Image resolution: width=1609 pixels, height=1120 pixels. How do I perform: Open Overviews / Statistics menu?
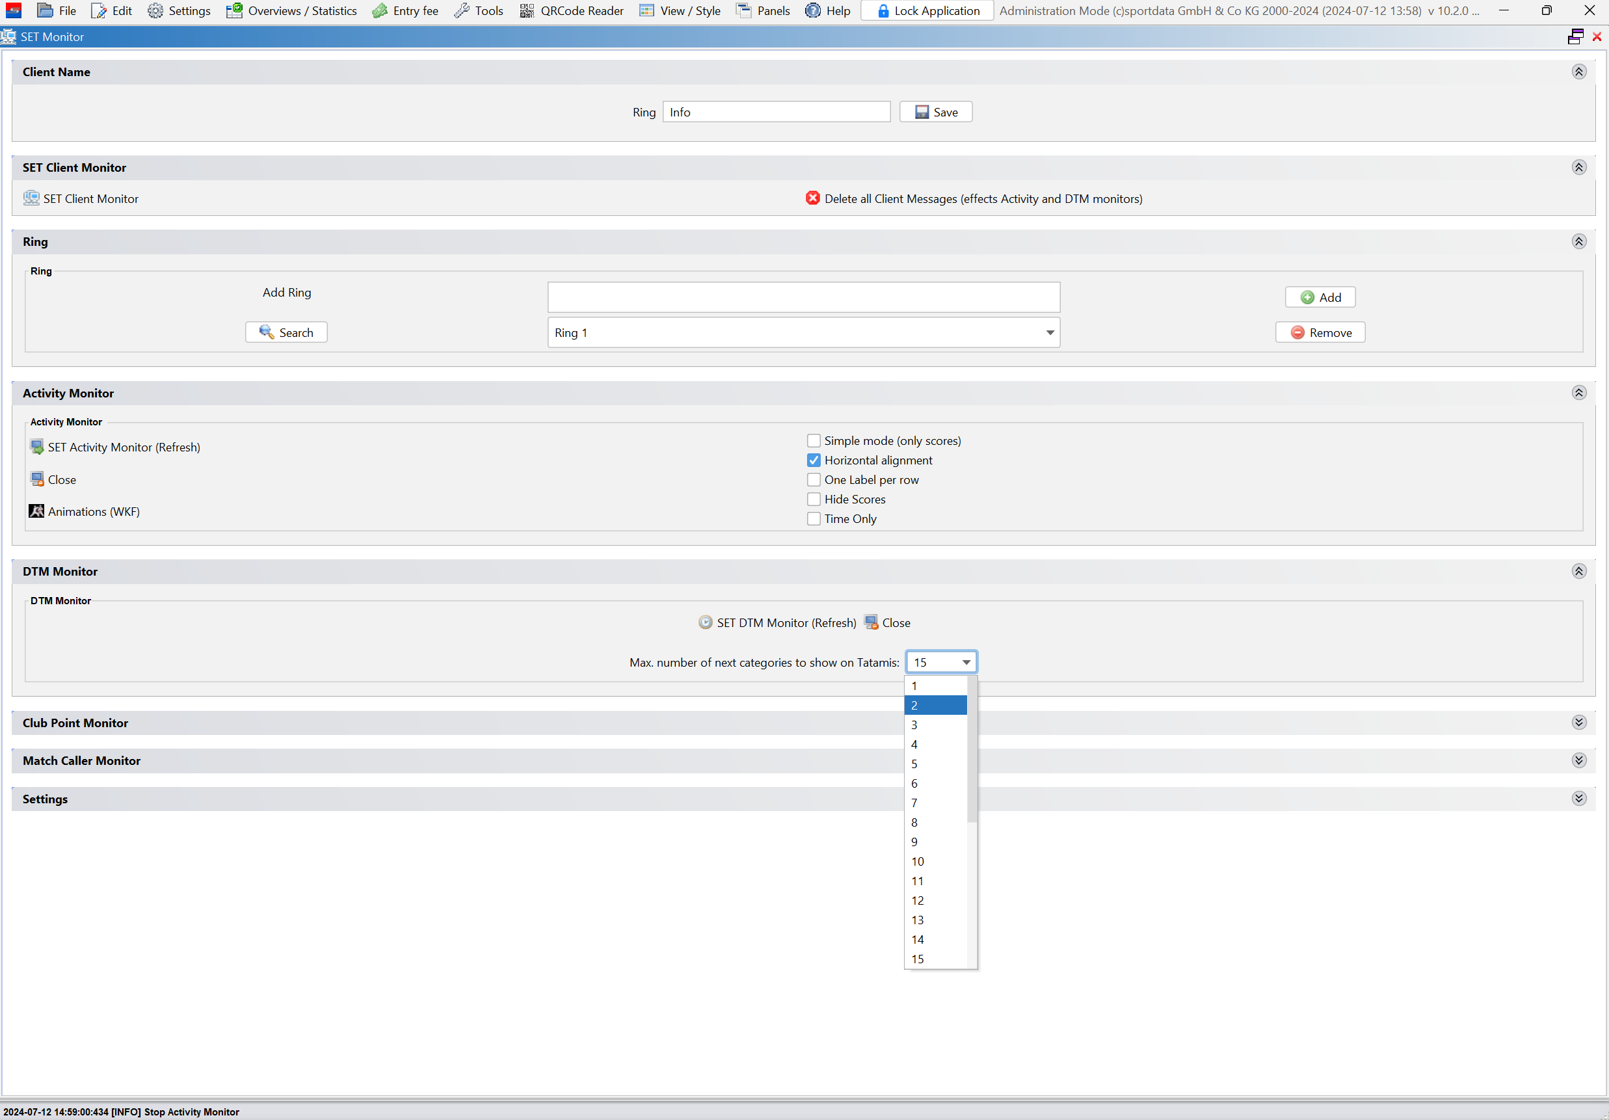[x=291, y=10]
